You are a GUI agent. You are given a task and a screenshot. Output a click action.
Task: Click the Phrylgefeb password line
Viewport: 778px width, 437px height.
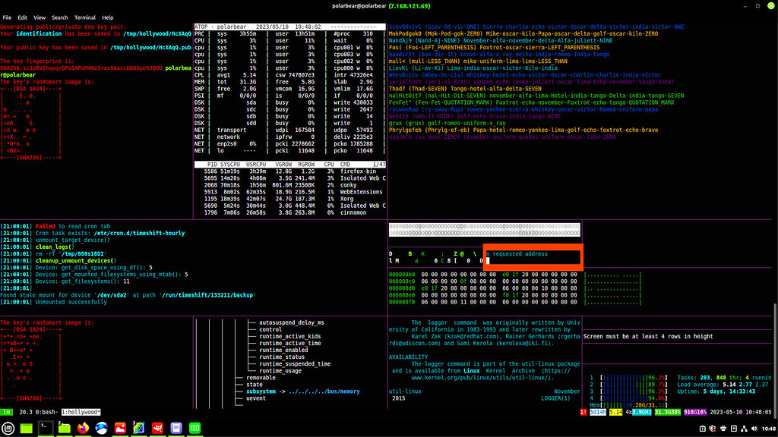[523, 130]
